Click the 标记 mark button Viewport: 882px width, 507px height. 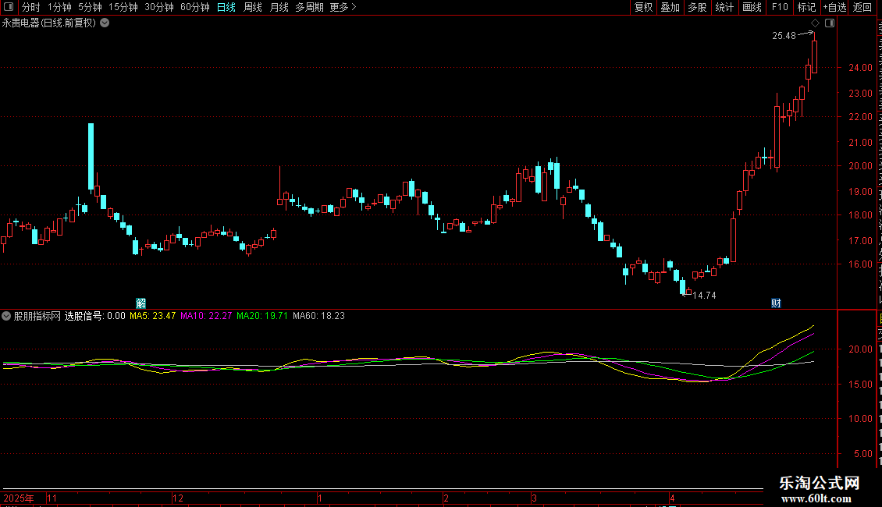coord(806,7)
